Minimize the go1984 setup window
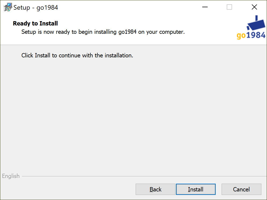Screen dimensions: 267x200 pyautogui.click(x=205, y=7)
